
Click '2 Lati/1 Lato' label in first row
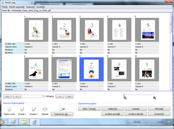(x=14, y=44)
